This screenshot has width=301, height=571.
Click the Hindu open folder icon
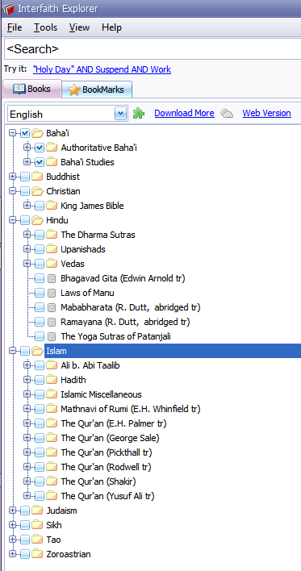37,220
